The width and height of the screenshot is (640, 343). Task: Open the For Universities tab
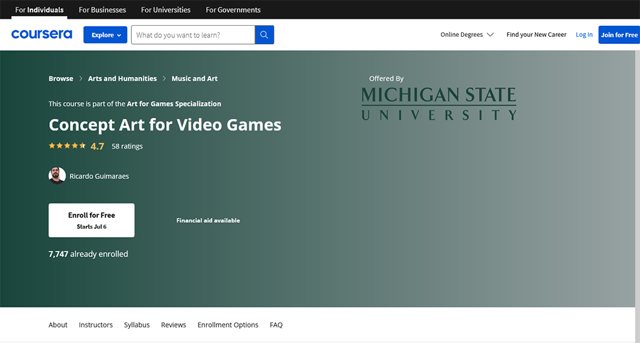point(165,10)
